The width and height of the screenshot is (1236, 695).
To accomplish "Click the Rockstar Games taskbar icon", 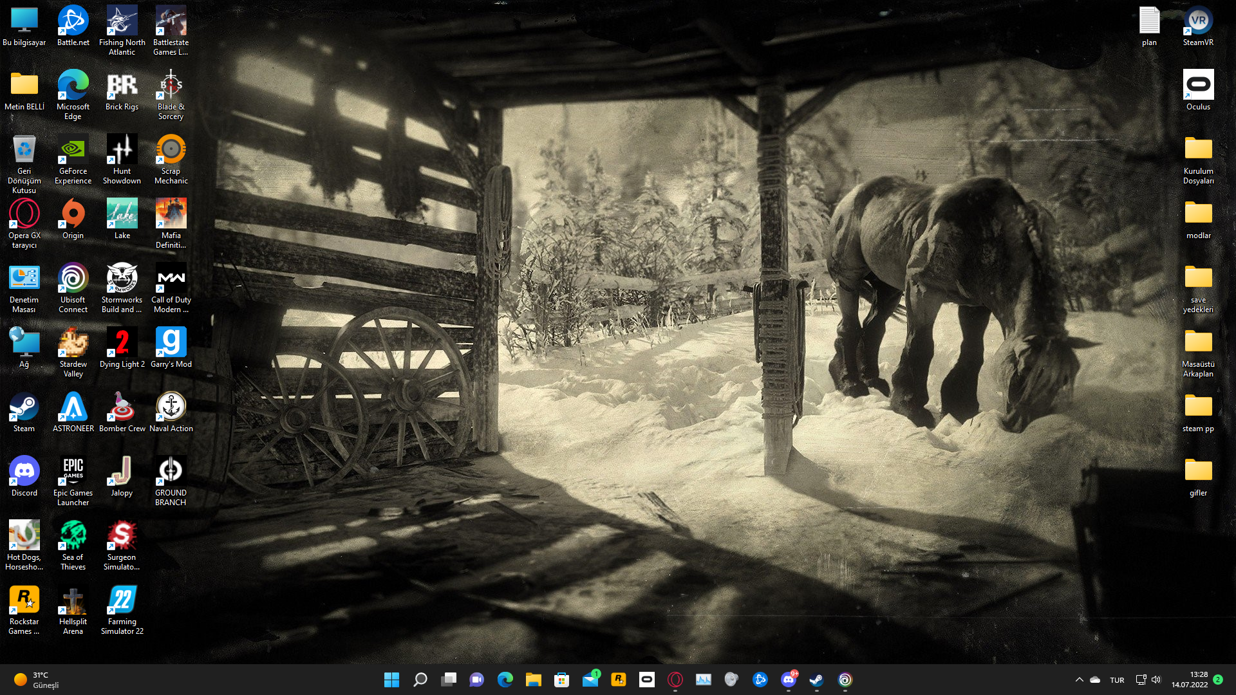I will point(619,680).
